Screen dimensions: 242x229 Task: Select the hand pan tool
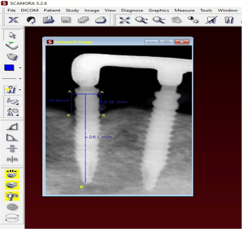pos(176,20)
